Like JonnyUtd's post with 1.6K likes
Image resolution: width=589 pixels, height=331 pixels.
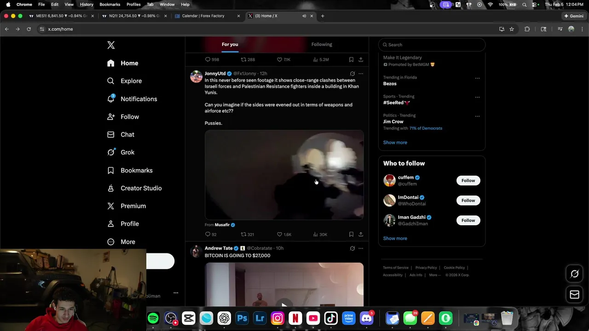[284, 234]
